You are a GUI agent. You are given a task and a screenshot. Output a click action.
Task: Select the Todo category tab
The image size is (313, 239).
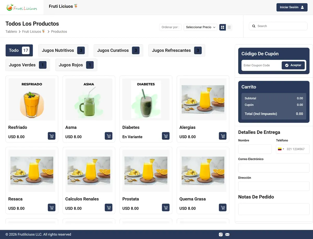(19, 50)
